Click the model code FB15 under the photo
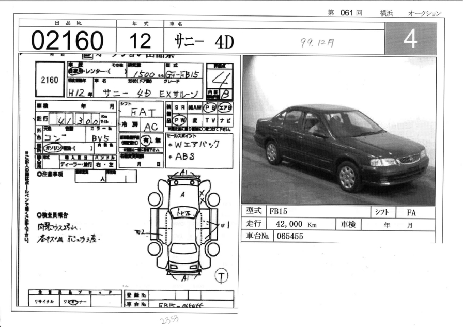Image resolution: width=463 pixels, height=327 pixels. (278, 211)
